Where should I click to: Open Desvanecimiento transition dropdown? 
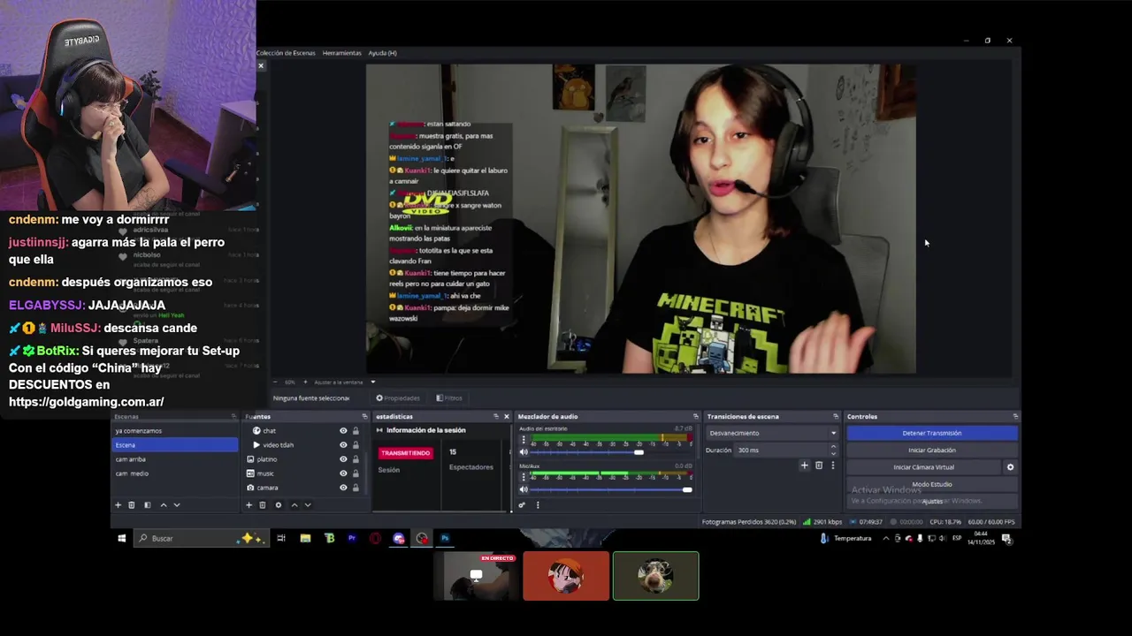[x=772, y=433]
